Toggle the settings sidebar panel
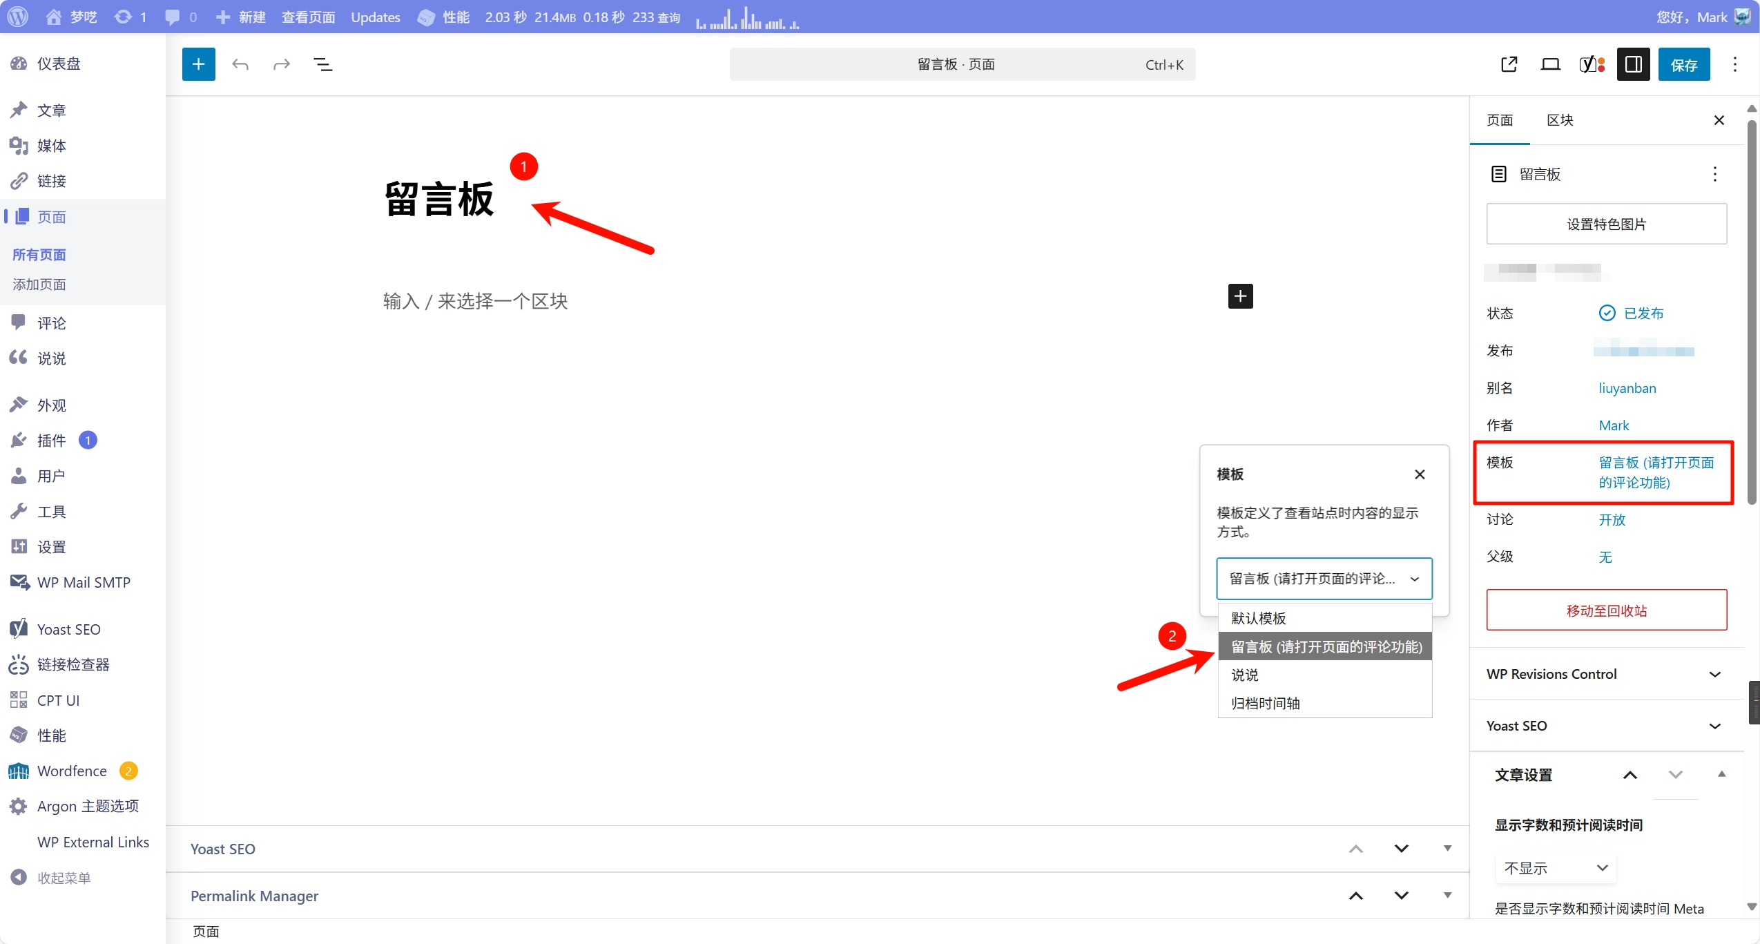 click(1633, 64)
